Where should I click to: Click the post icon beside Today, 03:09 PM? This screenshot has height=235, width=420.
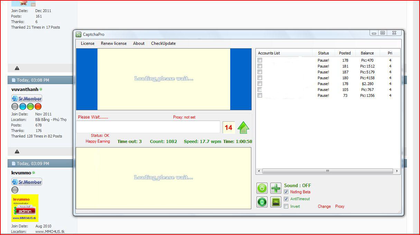point(13,164)
